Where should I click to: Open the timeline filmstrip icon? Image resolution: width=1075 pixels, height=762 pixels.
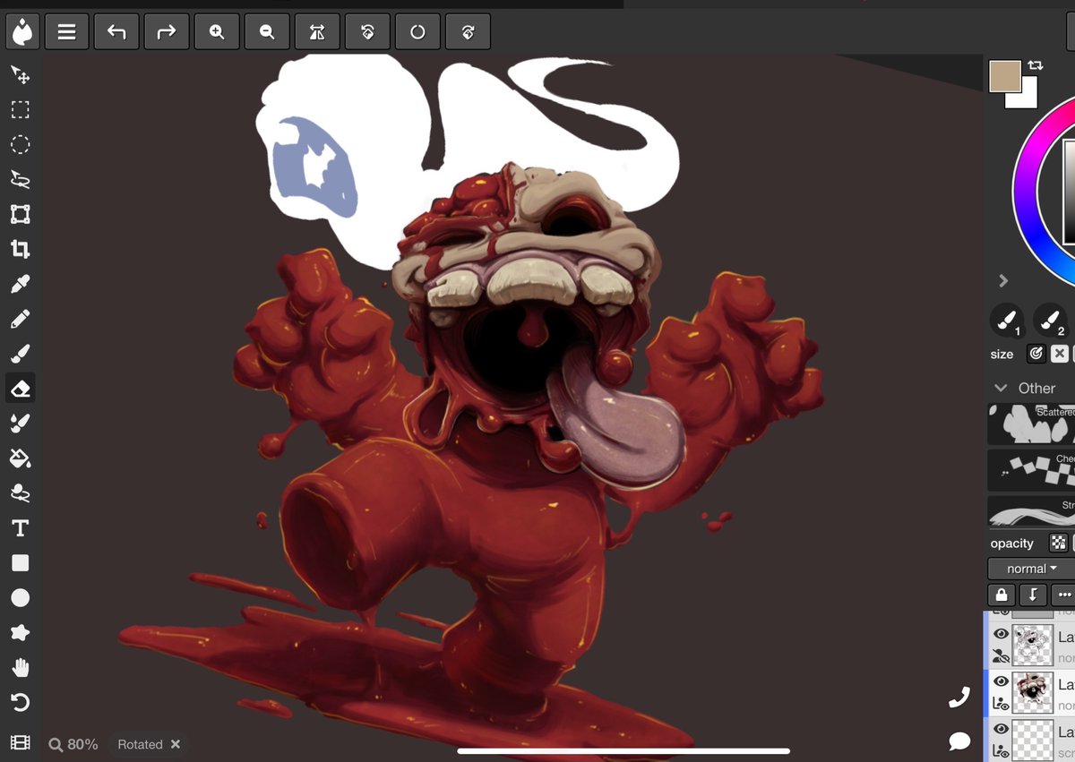click(x=20, y=742)
